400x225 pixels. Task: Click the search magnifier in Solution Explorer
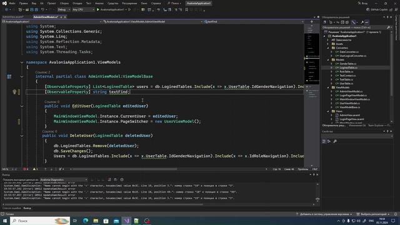[x=388, y=27]
